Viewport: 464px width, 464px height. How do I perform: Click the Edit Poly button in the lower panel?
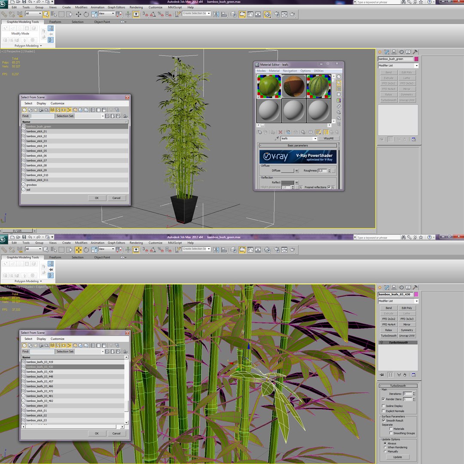tap(407, 308)
